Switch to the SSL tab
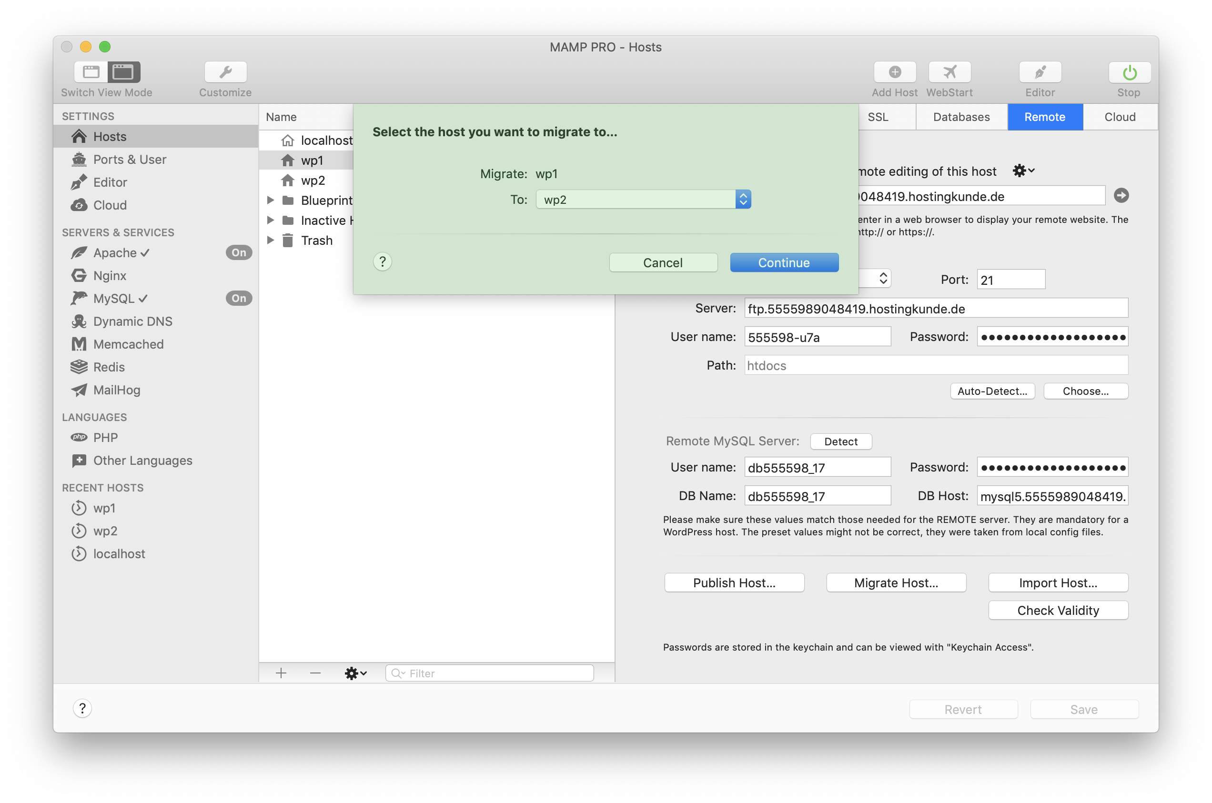Viewport: 1212px width, 803px height. click(x=879, y=117)
